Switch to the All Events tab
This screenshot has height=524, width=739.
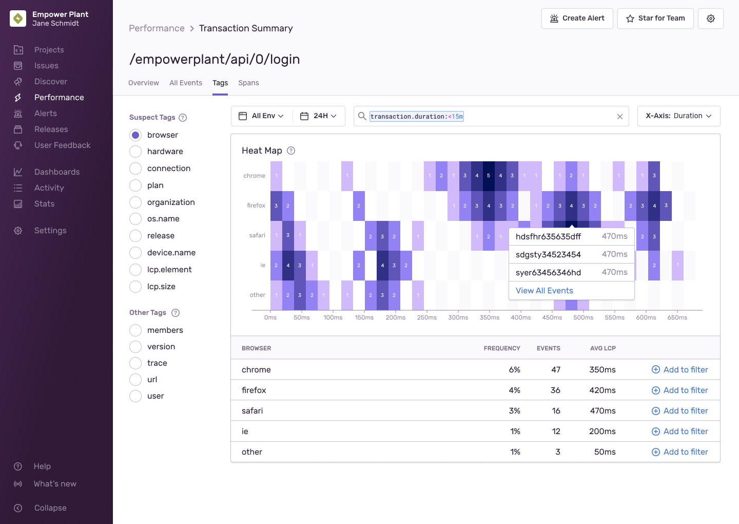tap(186, 83)
